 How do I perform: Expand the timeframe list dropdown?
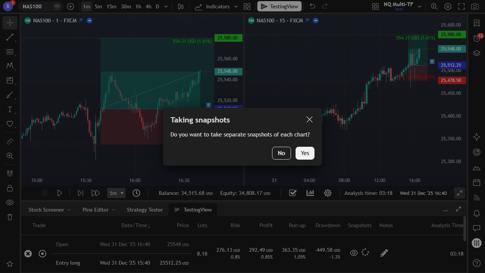[x=166, y=6]
